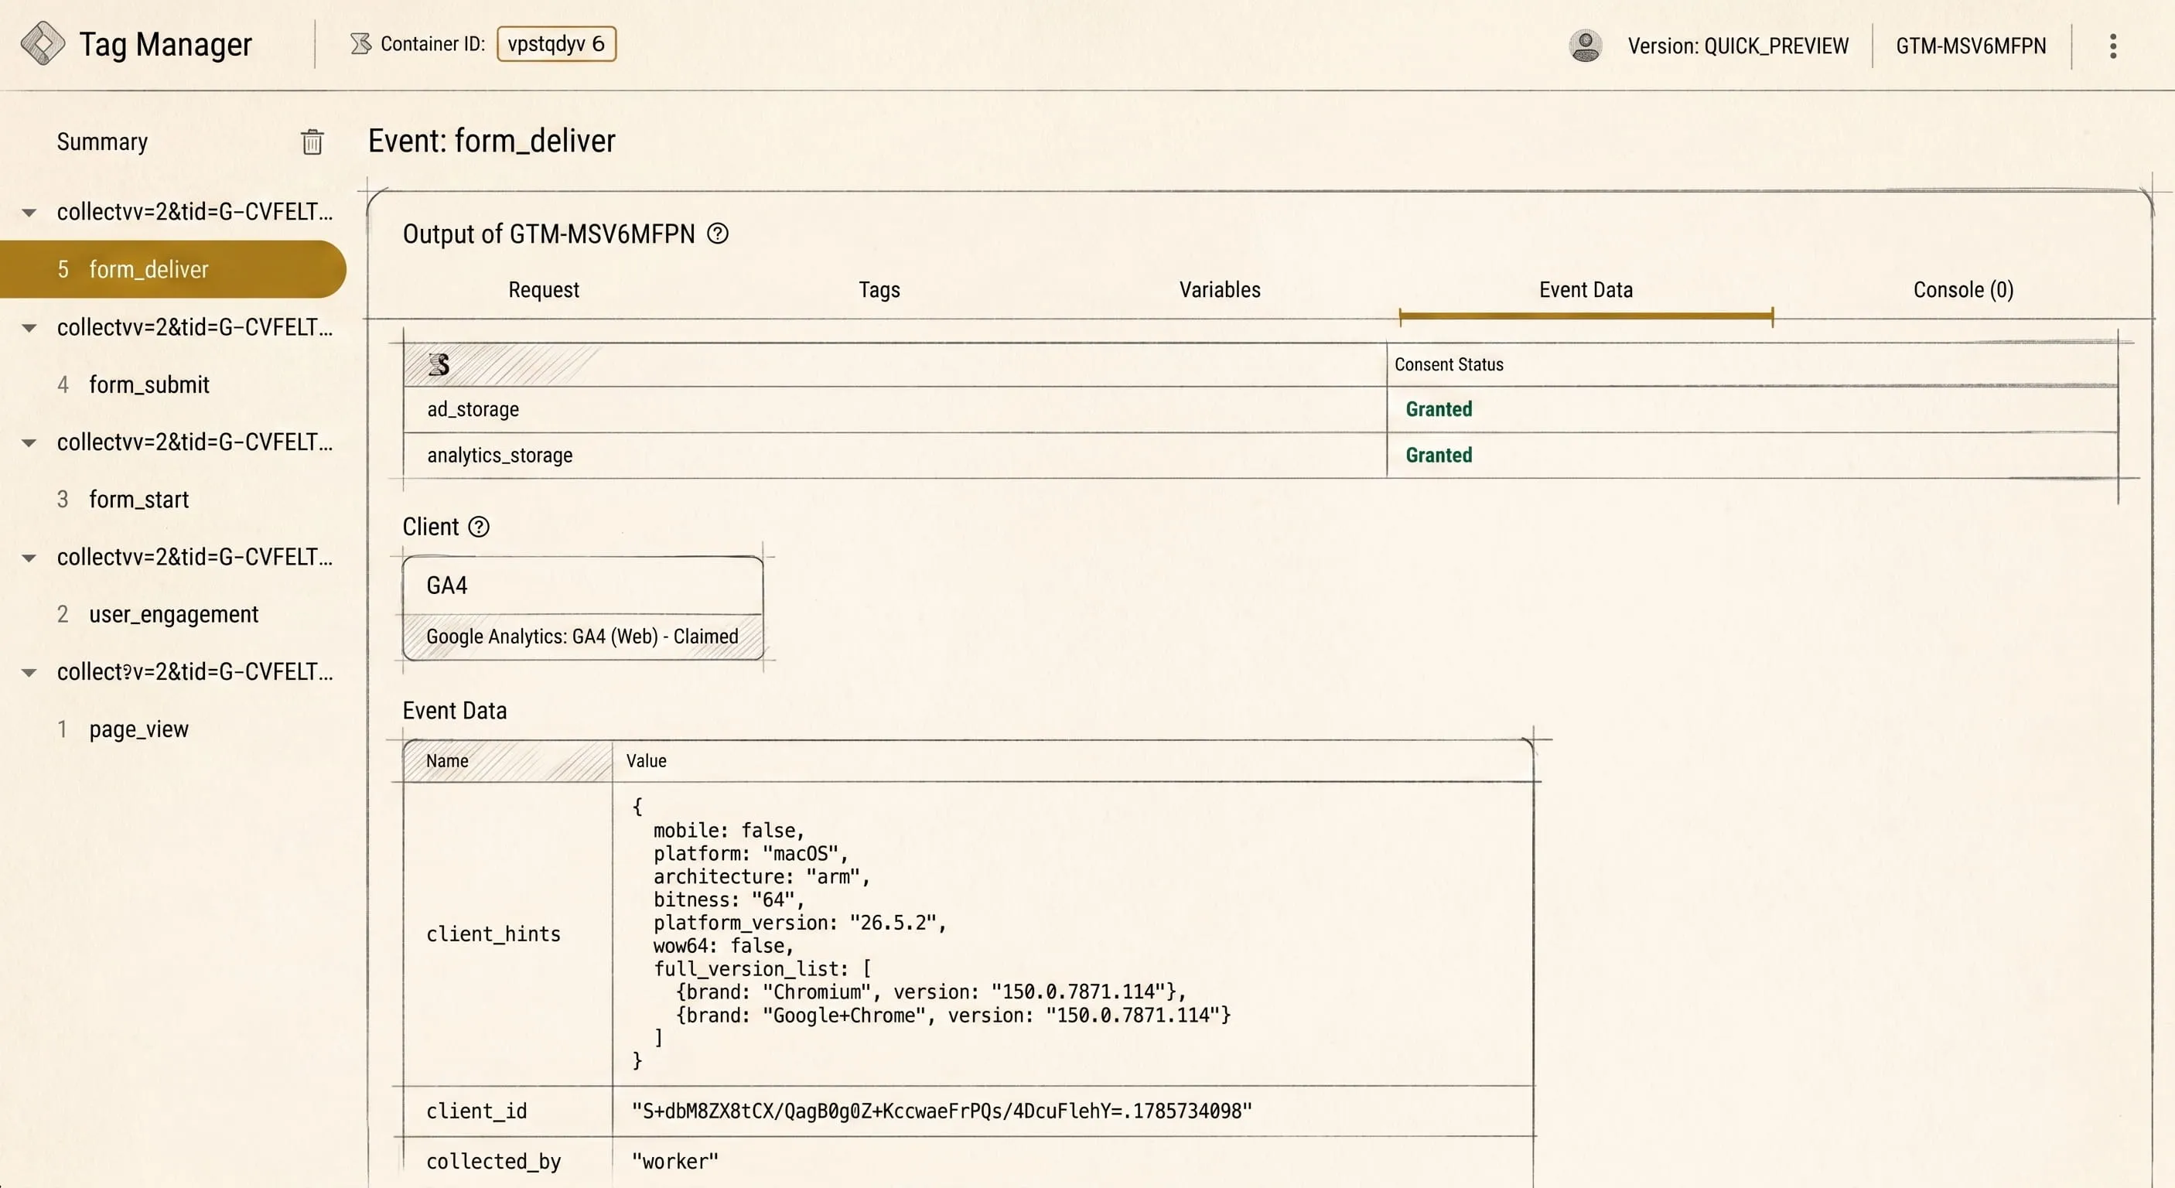Click the Consent Status column header

coord(1449,365)
